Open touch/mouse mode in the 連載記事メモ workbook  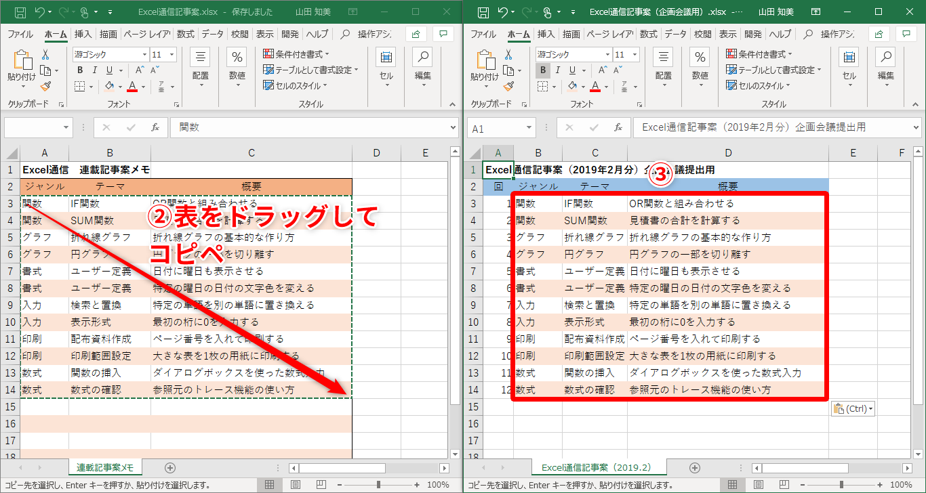click(x=85, y=12)
